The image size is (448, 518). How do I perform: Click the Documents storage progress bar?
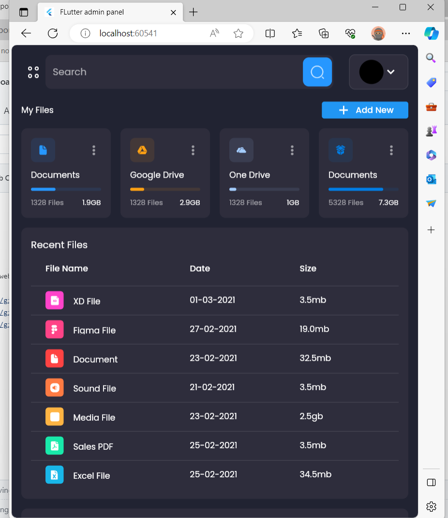tap(66, 189)
